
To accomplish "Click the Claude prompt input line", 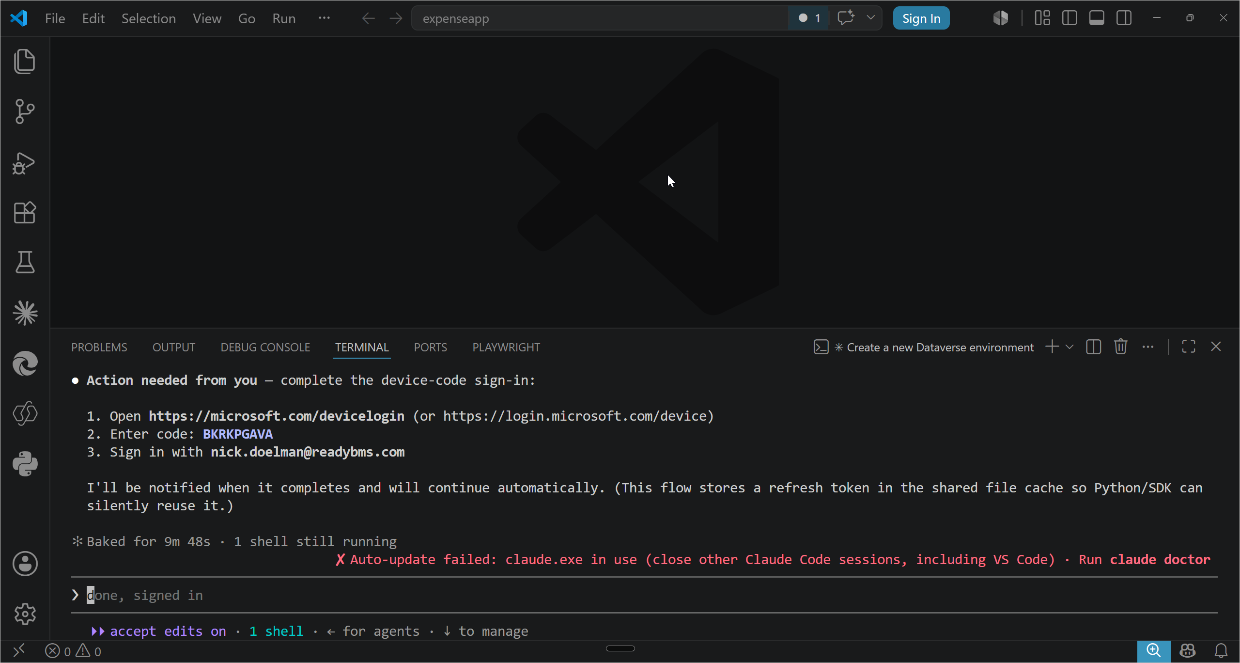I will (x=644, y=595).
